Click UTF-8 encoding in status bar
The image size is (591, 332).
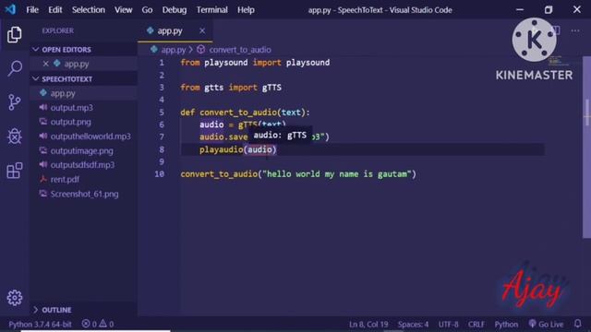pos(448,324)
